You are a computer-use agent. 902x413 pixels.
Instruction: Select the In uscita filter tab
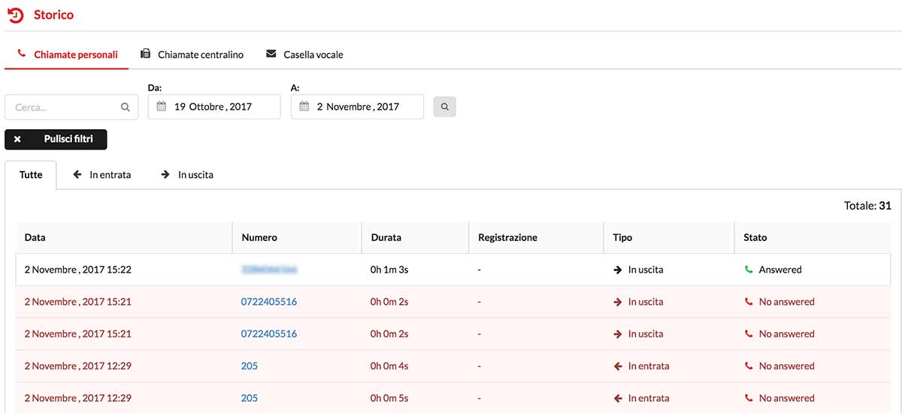188,175
